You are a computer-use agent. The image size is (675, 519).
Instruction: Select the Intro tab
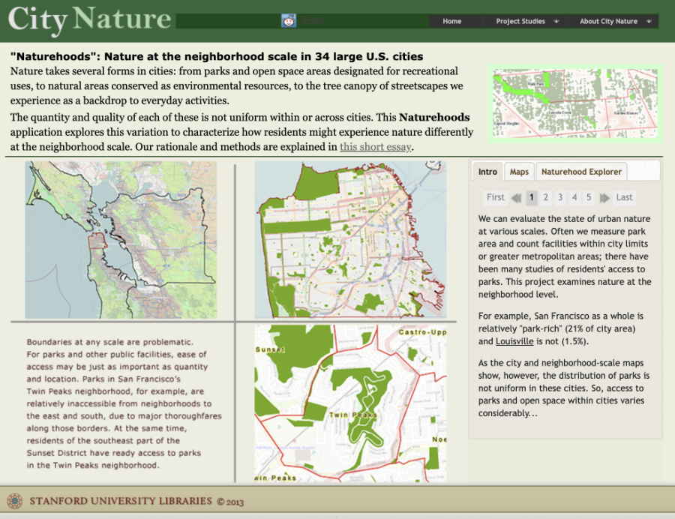tap(487, 172)
